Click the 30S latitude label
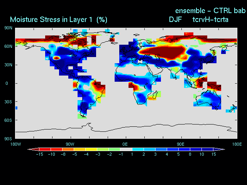The image size is (247, 185). pos(8,102)
